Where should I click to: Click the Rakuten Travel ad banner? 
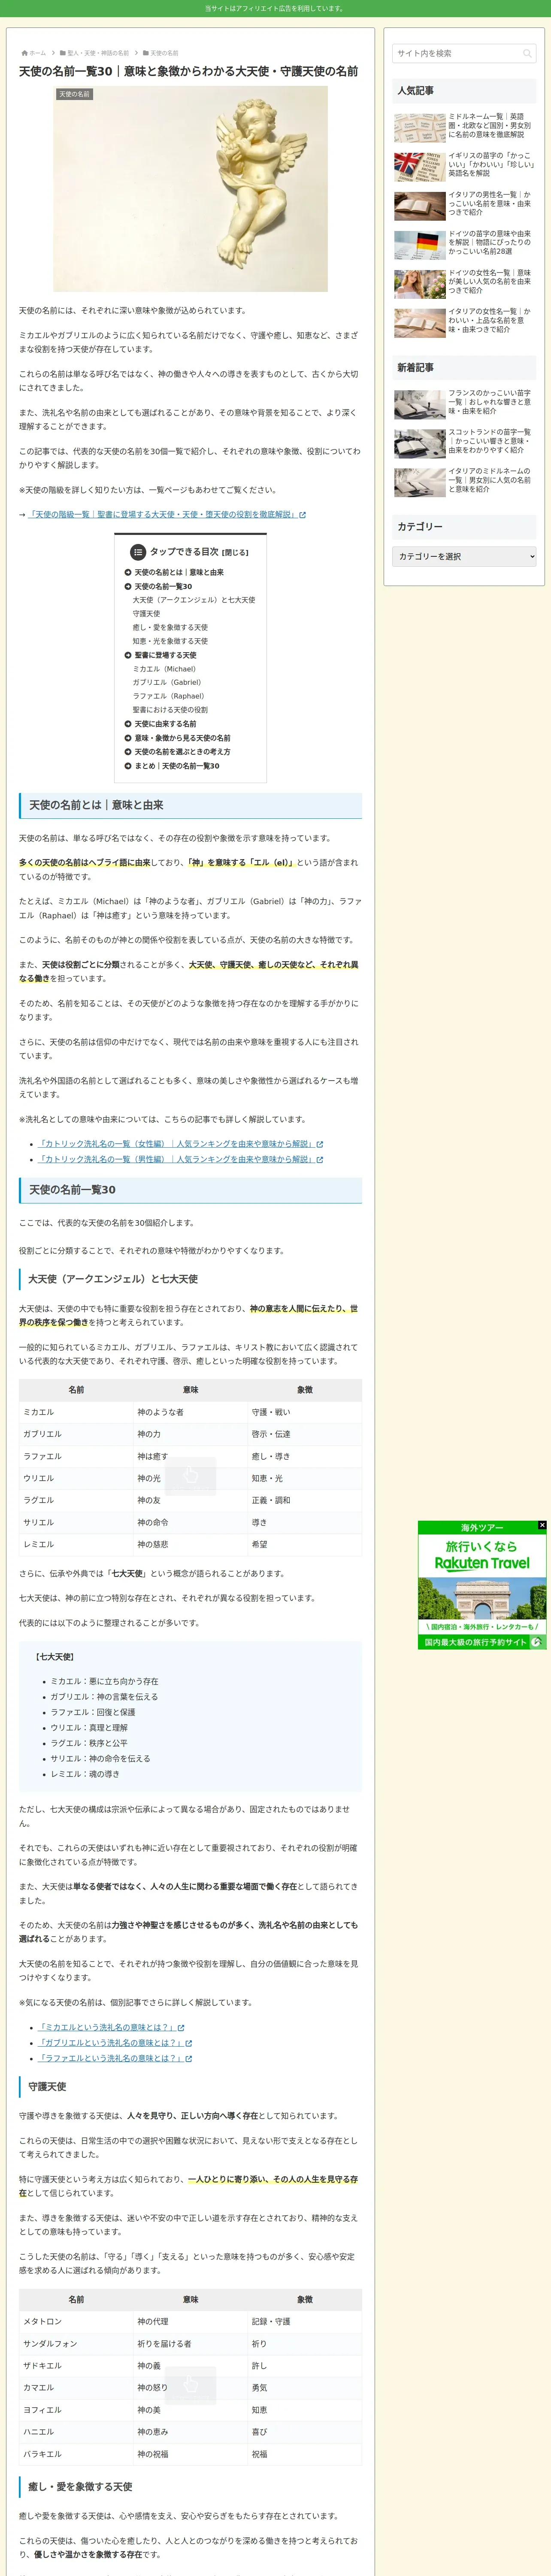coord(482,1586)
